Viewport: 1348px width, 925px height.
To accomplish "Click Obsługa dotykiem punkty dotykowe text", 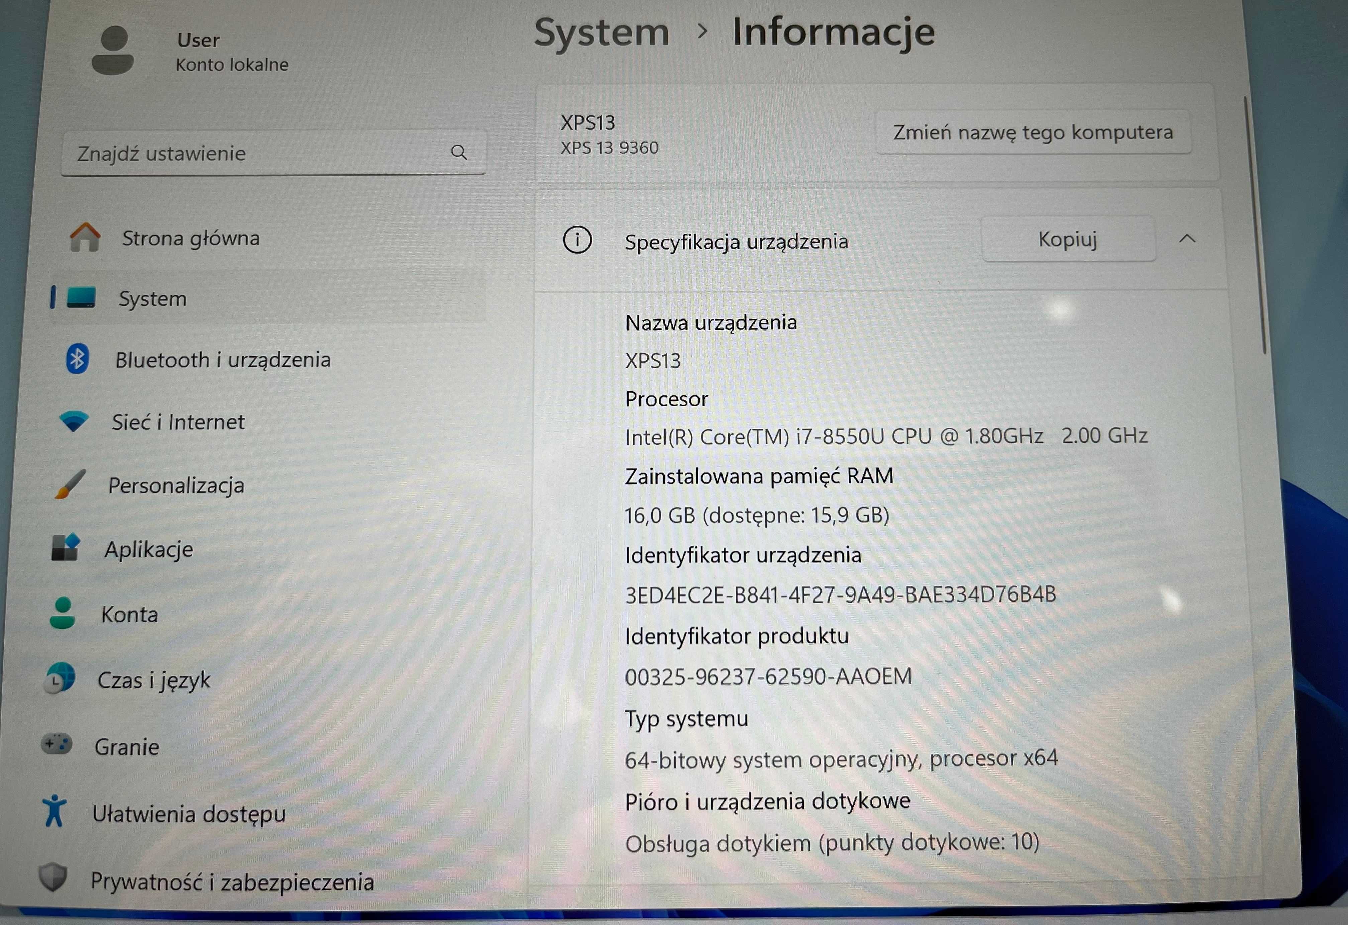I will pos(832,843).
